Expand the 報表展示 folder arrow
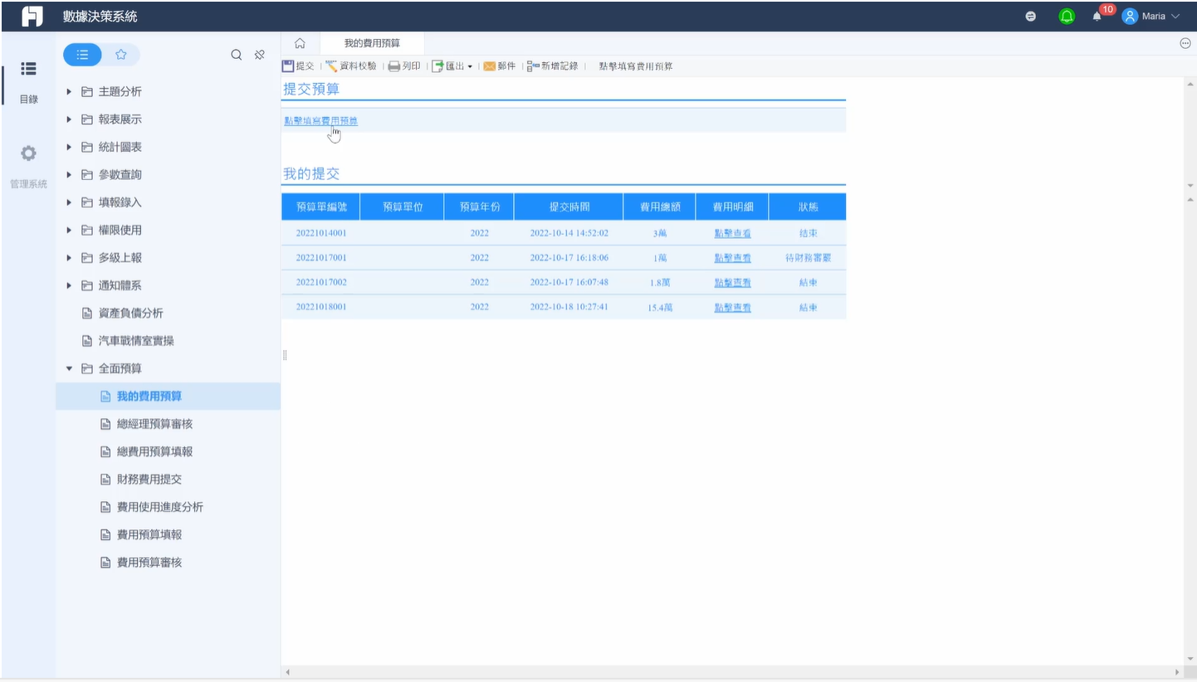The height and width of the screenshot is (682, 1197). 70,119
